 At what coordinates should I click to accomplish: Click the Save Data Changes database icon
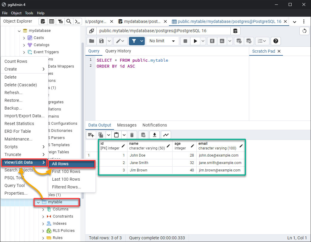143,135
